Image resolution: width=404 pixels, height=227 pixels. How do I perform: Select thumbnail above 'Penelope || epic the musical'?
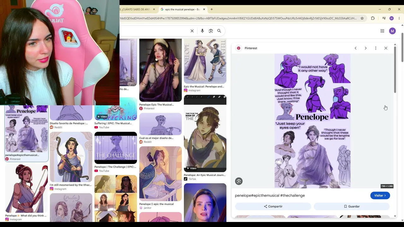[160, 174]
